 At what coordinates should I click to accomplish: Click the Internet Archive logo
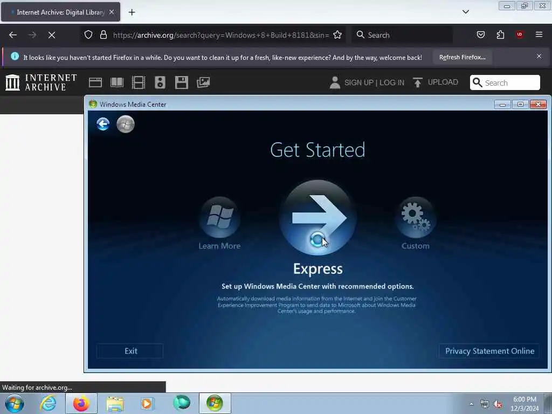coord(41,82)
